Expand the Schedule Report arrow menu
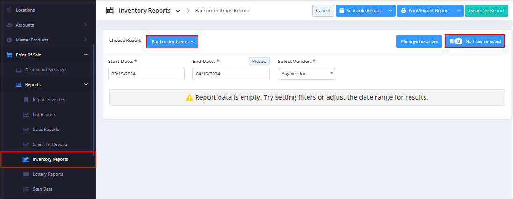 (391, 11)
